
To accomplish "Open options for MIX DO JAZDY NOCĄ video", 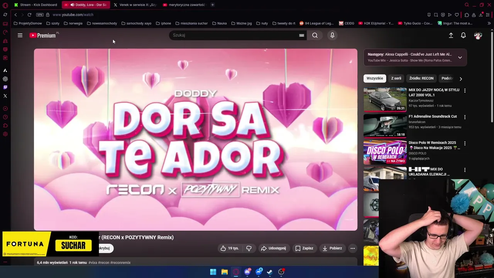I will point(465,90).
